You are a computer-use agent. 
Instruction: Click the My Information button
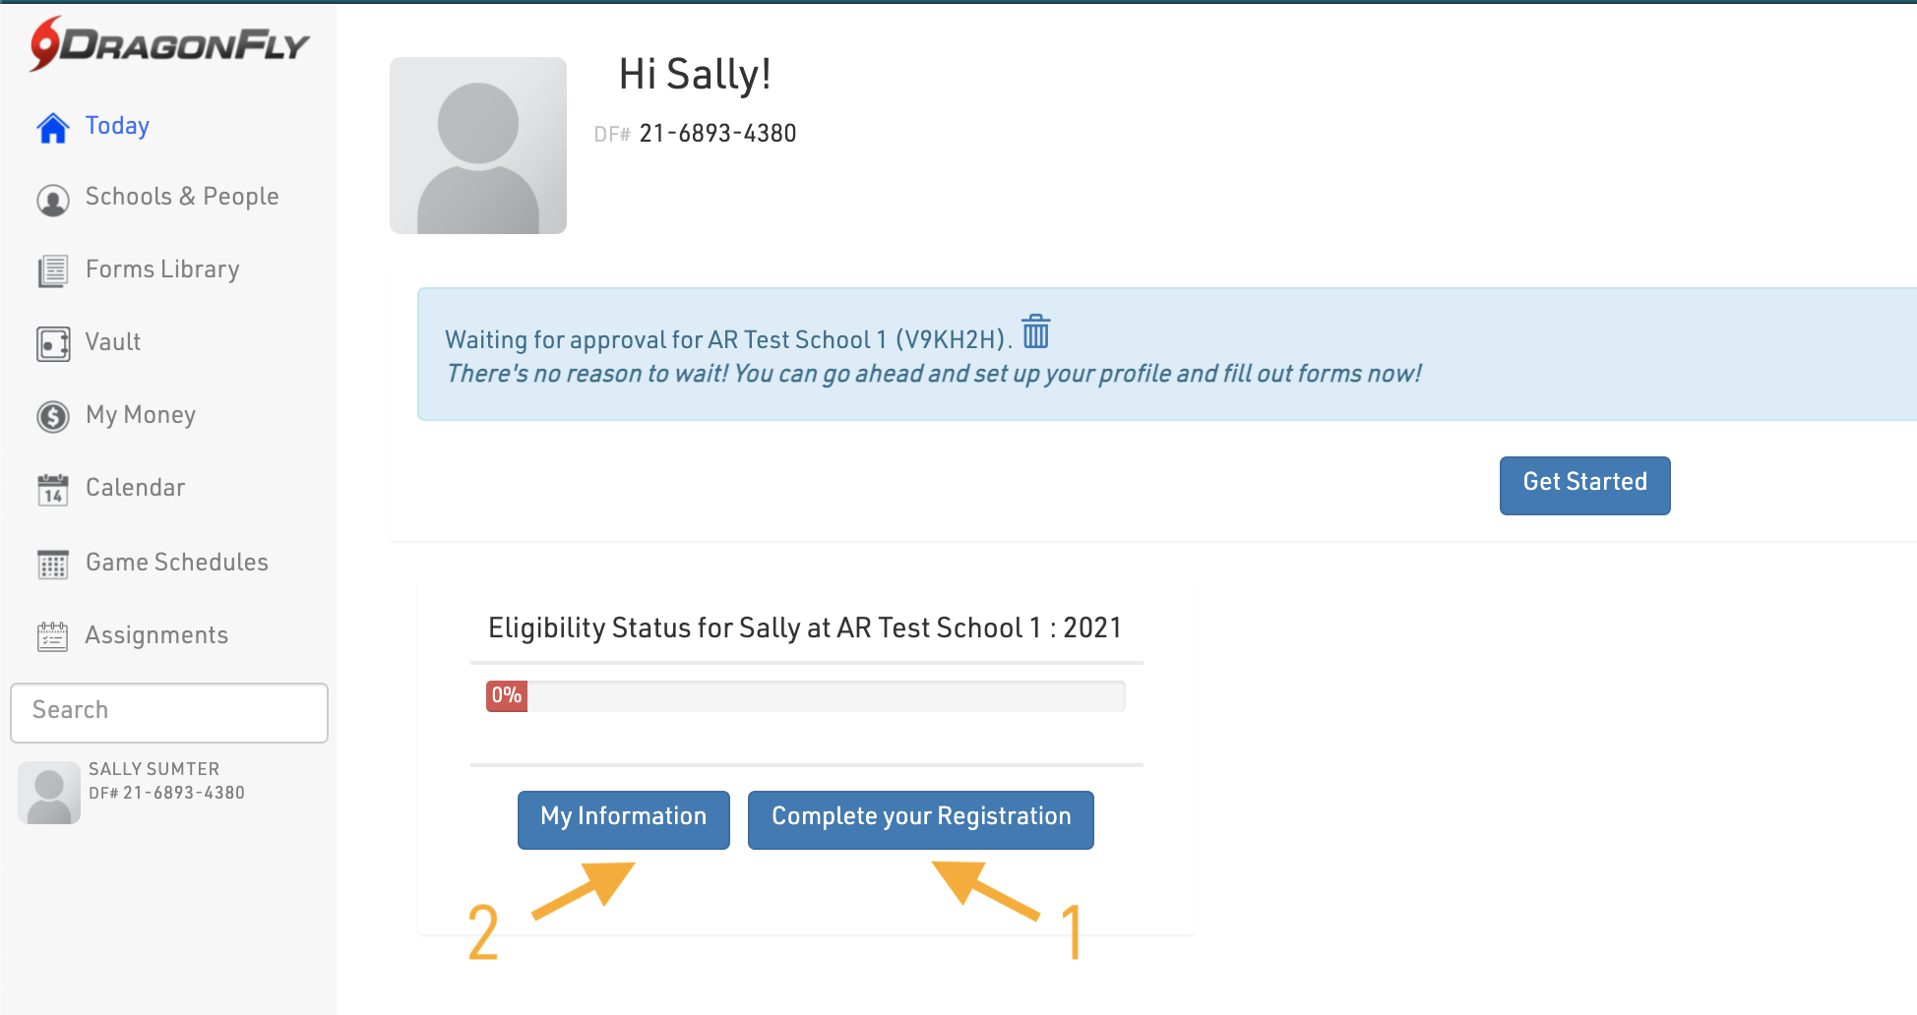pos(624,818)
